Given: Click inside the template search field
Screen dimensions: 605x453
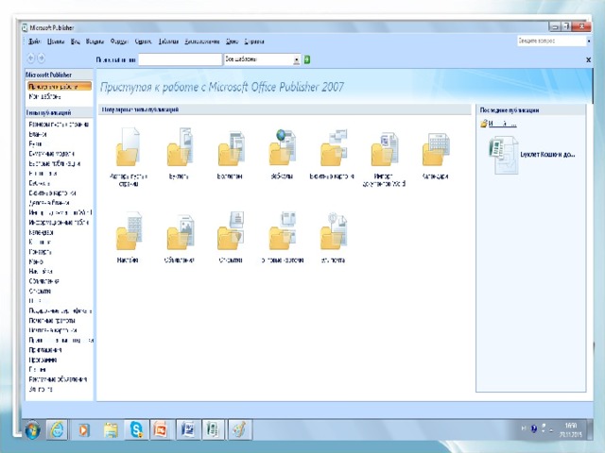Looking at the screenshot, I should click(180, 59).
